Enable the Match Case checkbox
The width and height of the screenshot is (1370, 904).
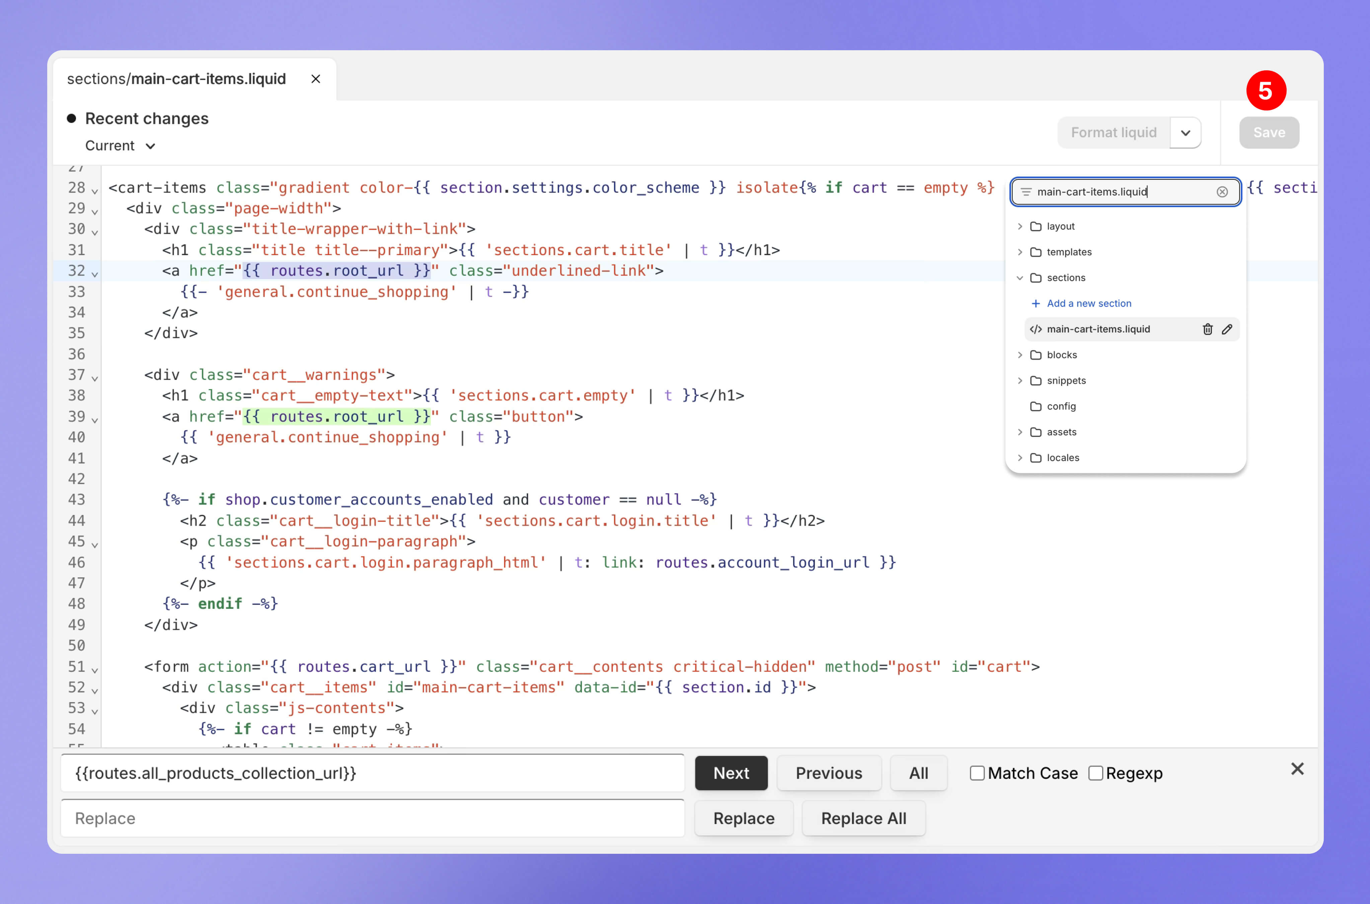(977, 773)
